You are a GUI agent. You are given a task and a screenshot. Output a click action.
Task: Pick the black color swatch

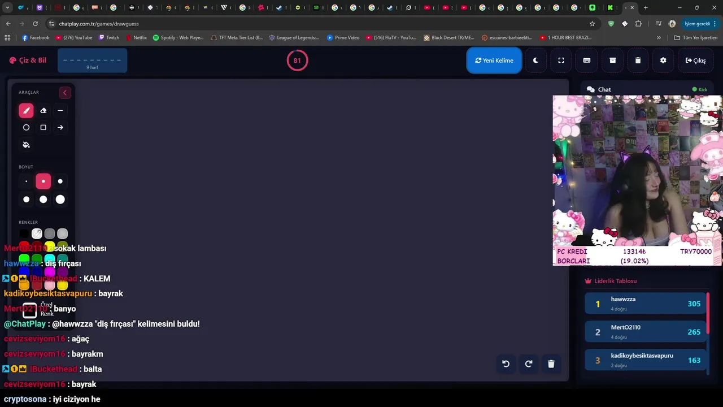24,233
